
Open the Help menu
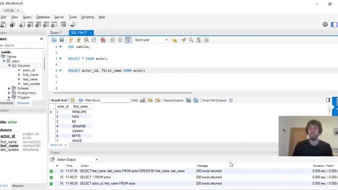pos(102,17)
